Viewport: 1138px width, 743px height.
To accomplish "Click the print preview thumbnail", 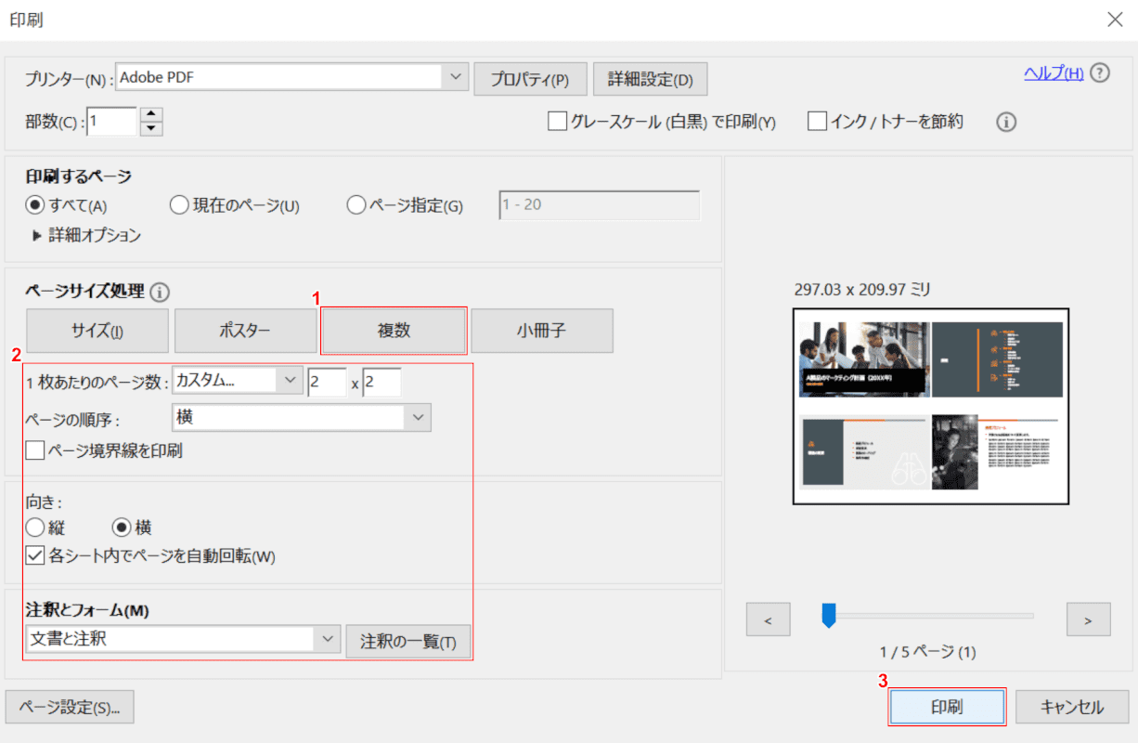I will point(931,406).
